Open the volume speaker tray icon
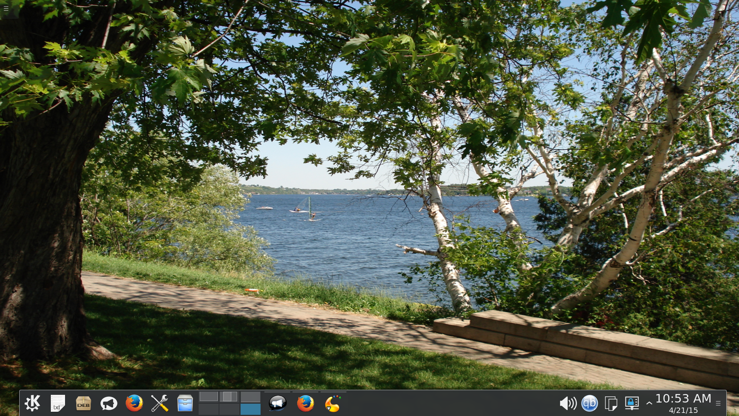 click(568, 403)
